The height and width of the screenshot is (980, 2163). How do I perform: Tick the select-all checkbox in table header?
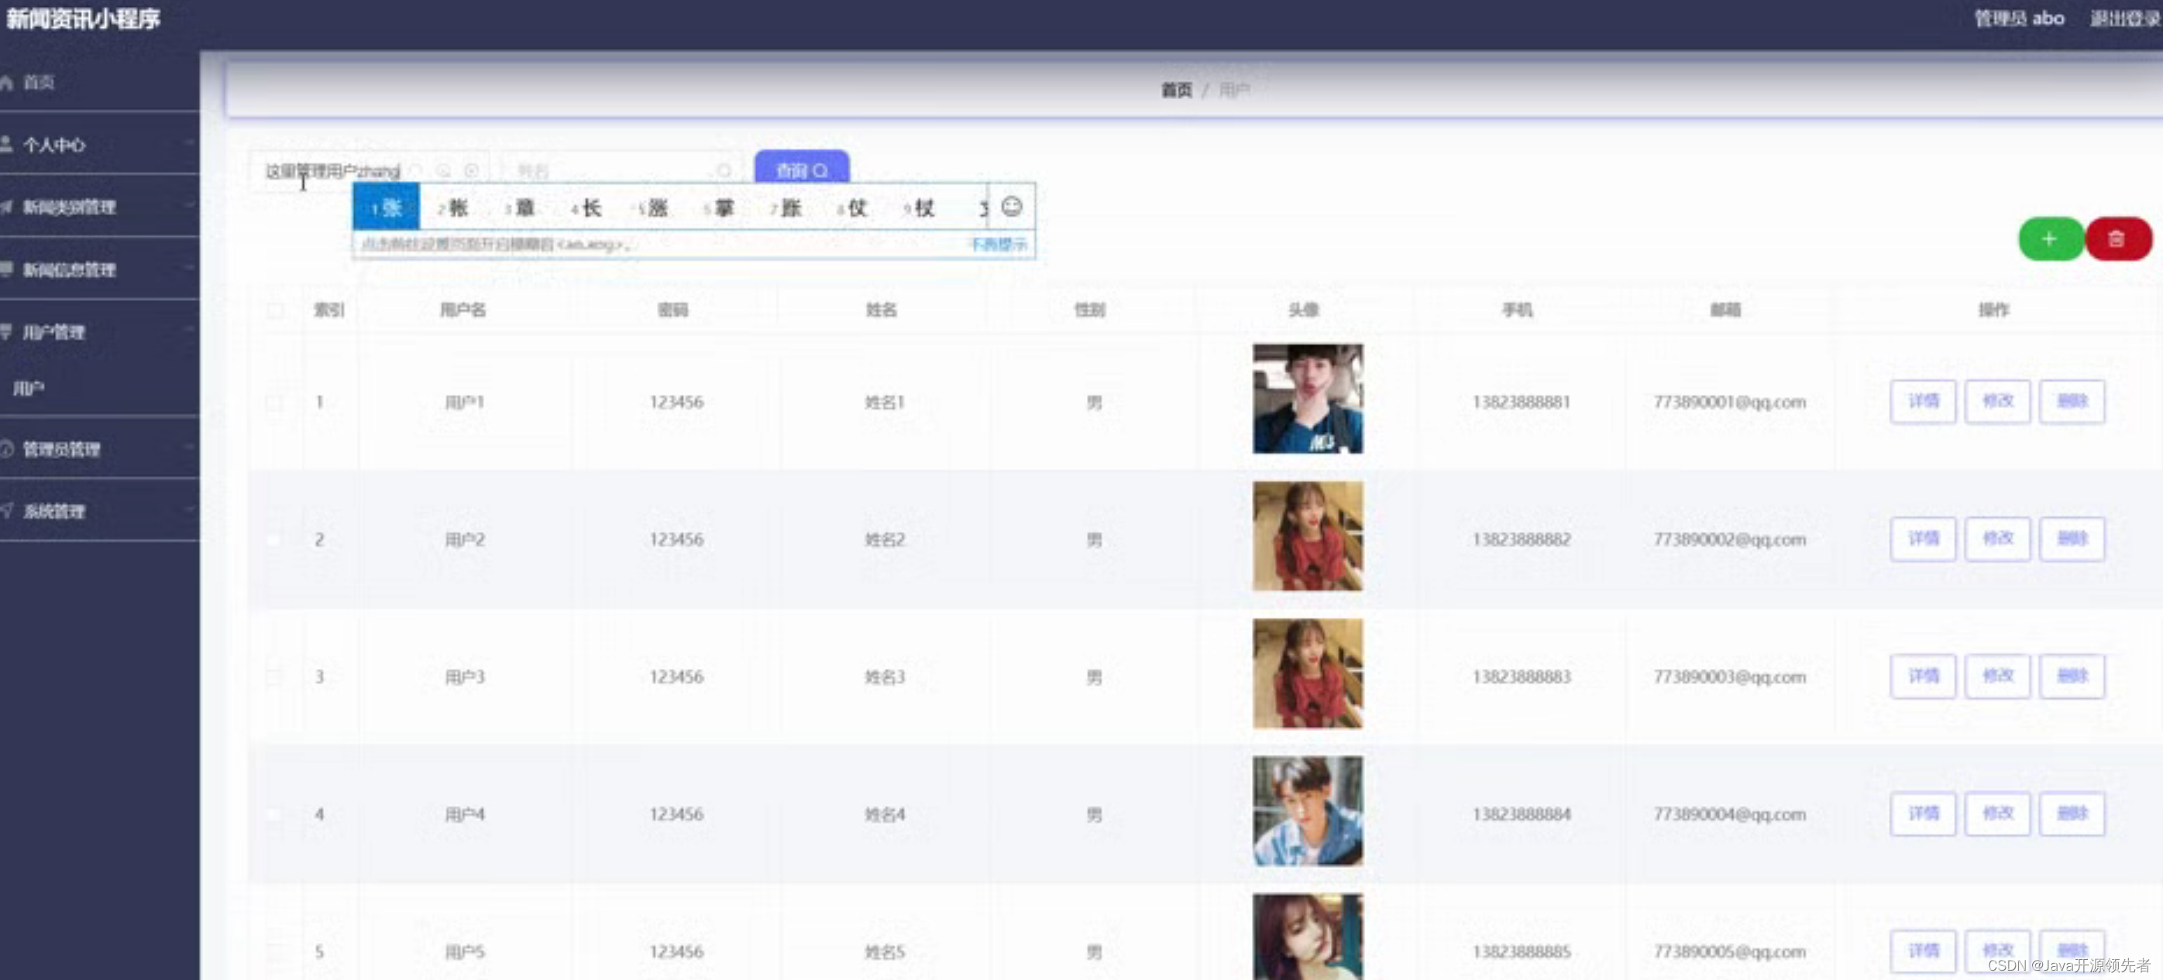coord(274,310)
